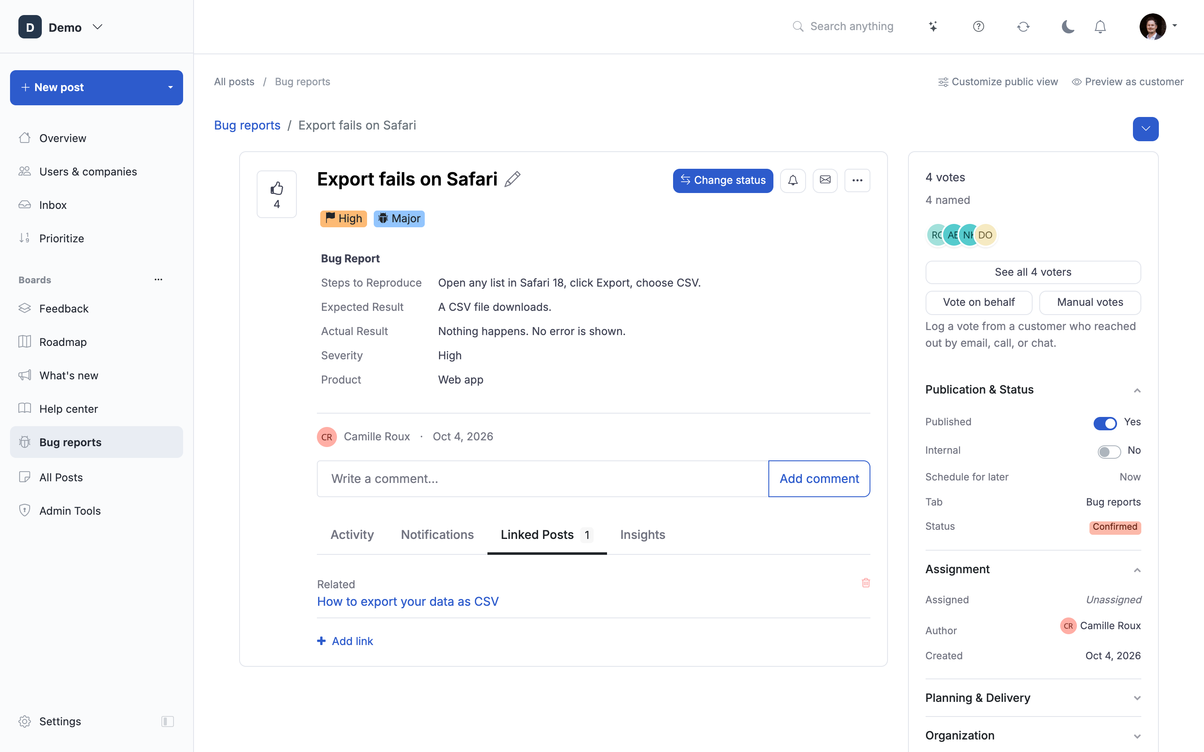1204x752 pixels.
Task: Collapse the Assignment section
Action: pyautogui.click(x=1137, y=569)
